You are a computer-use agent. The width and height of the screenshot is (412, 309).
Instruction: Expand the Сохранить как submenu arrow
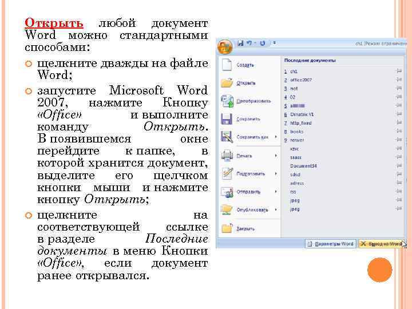(x=276, y=137)
